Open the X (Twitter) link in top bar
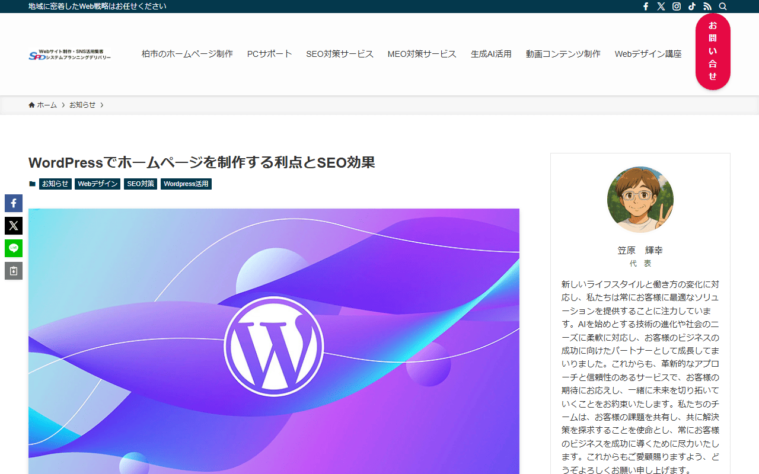Viewport: 759px width, 474px height. coord(661,7)
